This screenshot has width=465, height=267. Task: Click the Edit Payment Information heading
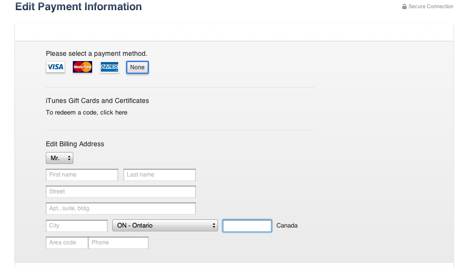click(79, 7)
